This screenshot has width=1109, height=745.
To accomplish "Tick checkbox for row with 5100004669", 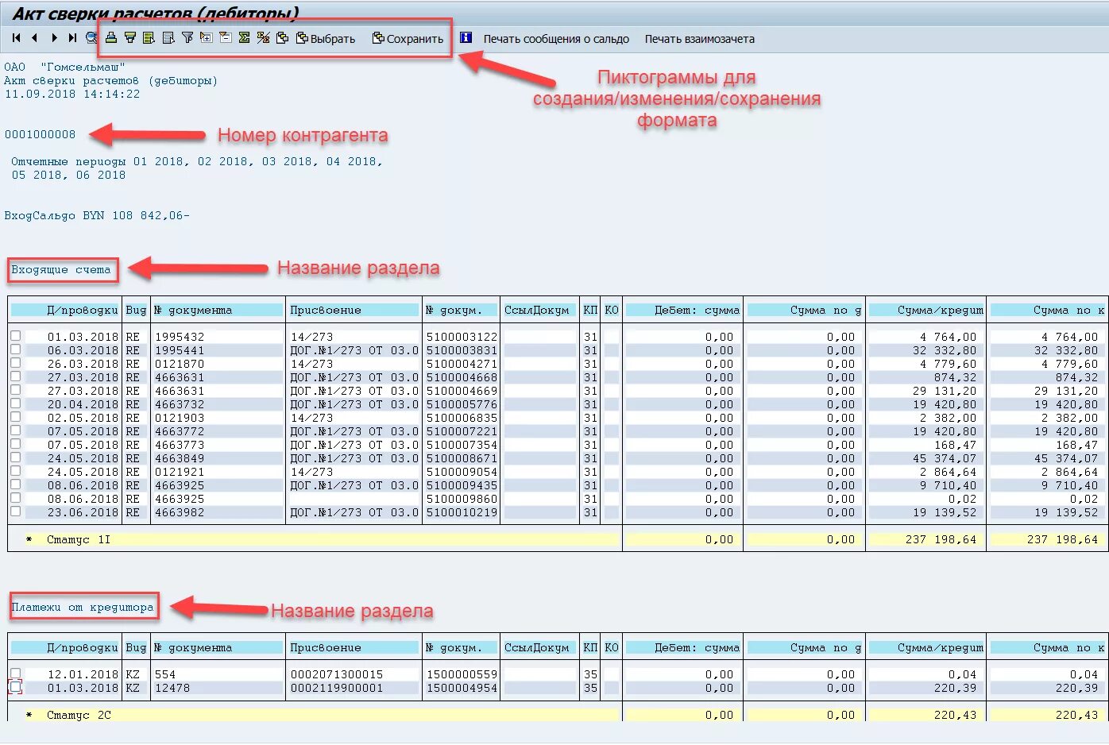I will (x=15, y=390).
